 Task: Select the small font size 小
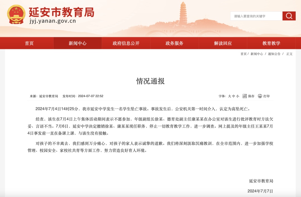pyautogui.click(x=237, y=97)
